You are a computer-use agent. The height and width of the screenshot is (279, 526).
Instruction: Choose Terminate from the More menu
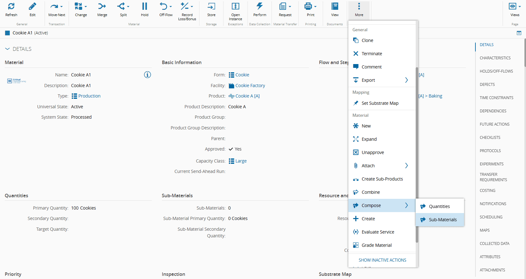[x=372, y=54]
